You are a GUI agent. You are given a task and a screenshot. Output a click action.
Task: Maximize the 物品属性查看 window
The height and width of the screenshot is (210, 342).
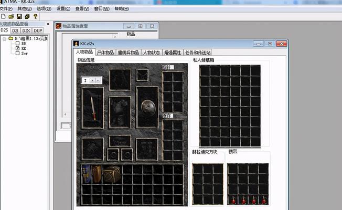click(x=140, y=26)
